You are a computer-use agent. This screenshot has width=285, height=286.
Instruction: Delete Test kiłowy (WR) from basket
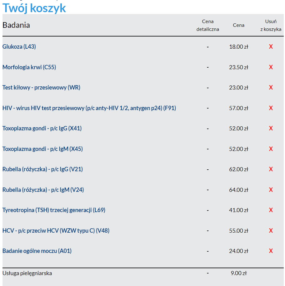271,88
